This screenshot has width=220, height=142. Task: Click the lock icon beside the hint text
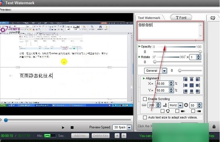(214, 127)
